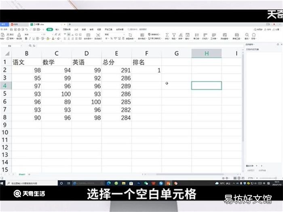Click cell with total 289
Viewport: 283px width, 212px height.
point(116,86)
